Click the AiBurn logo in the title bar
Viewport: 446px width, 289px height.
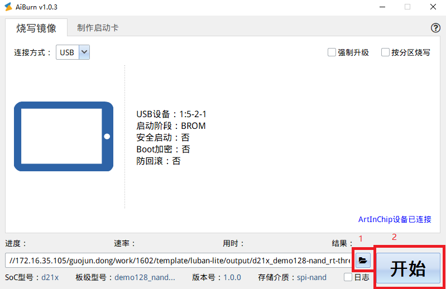tap(8, 7)
